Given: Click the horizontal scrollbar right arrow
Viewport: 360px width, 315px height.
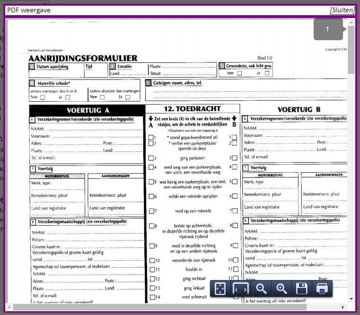Looking at the screenshot, I should tap(343, 307).
